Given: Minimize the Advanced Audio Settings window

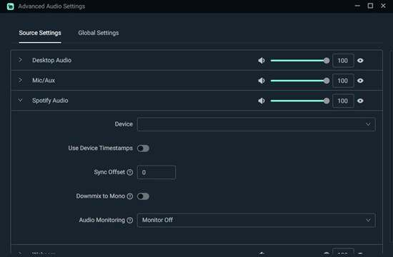Looking at the screenshot, I should 357,6.
